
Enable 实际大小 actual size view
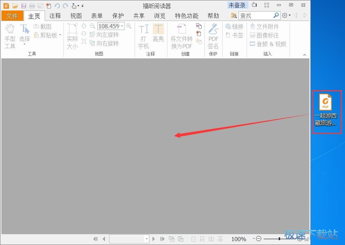point(72,36)
